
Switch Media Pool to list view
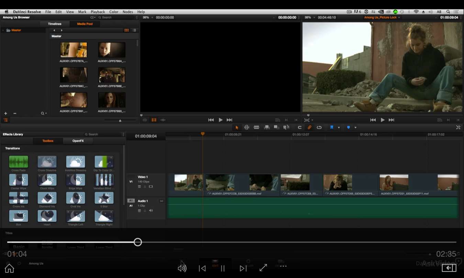tap(134, 30)
